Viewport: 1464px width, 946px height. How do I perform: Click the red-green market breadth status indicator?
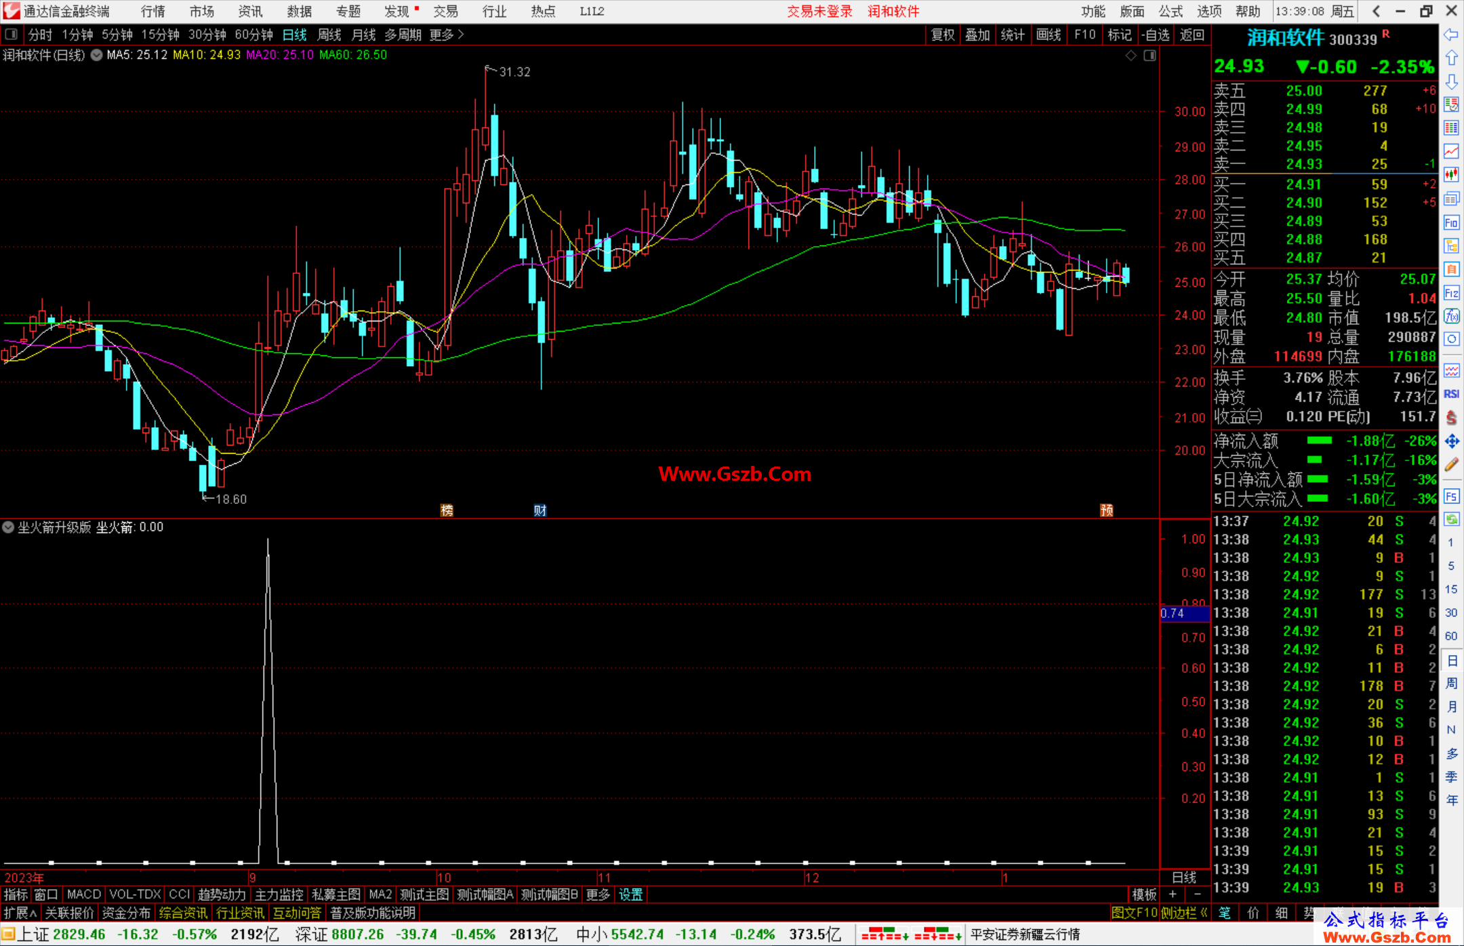point(912,934)
